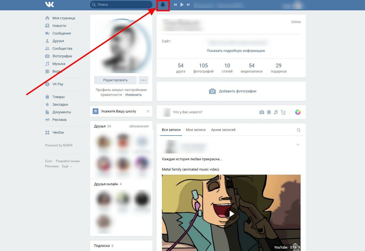
Task: Dismiss the school prompt with X
Action: pyautogui.click(x=148, y=111)
